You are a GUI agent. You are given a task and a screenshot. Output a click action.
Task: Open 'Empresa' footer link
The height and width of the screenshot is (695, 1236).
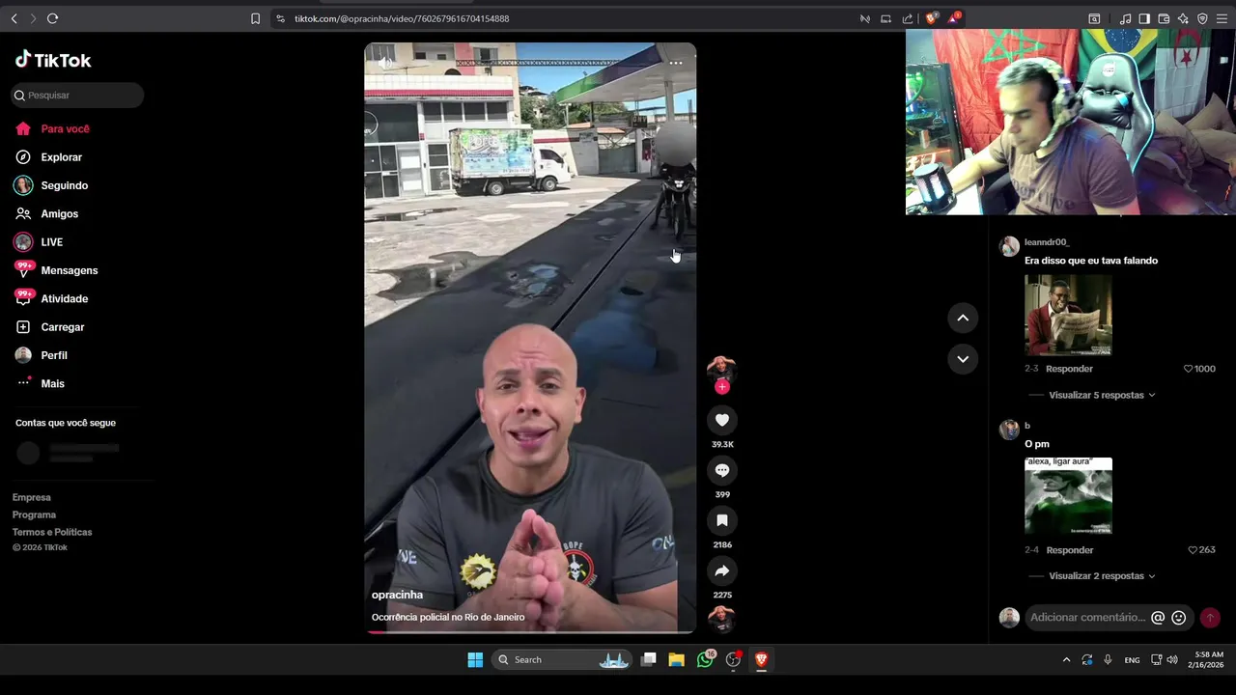point(31,497)
